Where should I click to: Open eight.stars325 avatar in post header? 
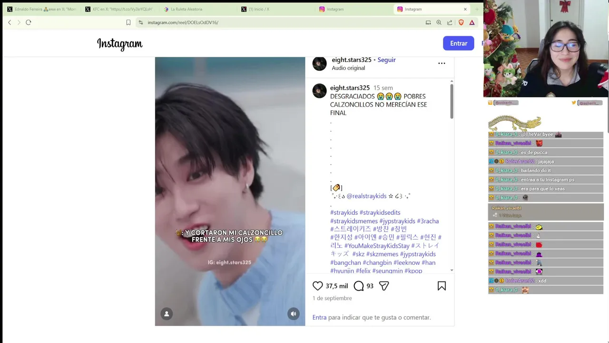pyautogui.click(x=320, y=64)
